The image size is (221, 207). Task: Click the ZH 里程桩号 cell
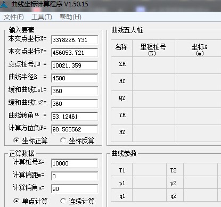tap(153, 65)
